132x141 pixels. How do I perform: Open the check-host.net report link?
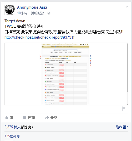pos(39,37)
